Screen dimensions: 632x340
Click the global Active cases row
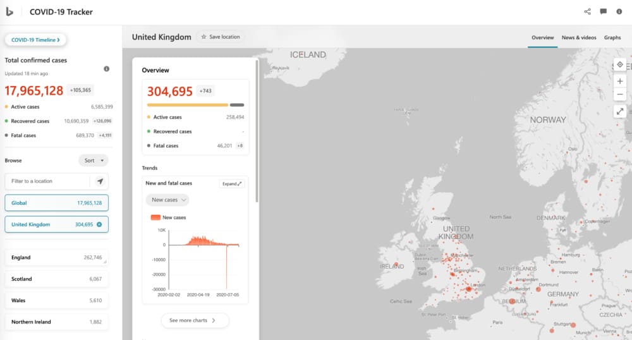point(58,107)
